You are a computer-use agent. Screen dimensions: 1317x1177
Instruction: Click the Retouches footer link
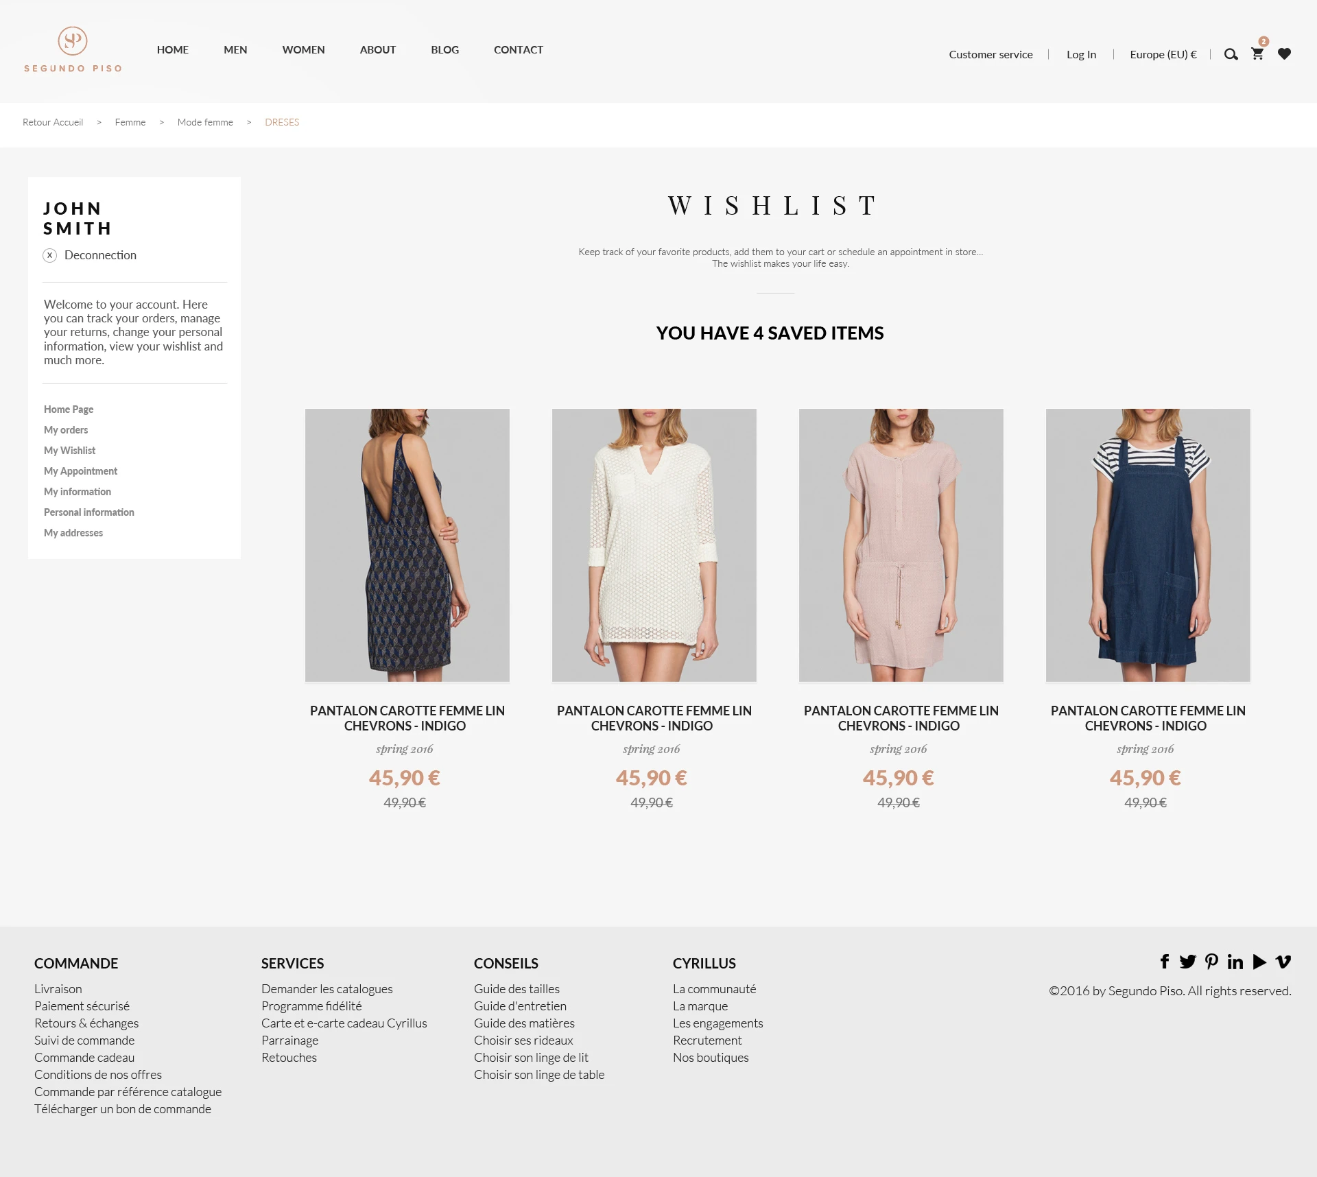(x=289, y=1058)
